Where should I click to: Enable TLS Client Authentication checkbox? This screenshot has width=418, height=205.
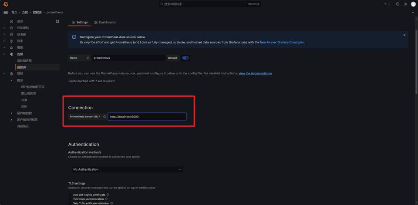pos(70,199)
